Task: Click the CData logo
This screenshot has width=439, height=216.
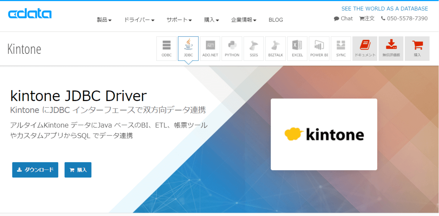Action: click(x=30, y=14)
